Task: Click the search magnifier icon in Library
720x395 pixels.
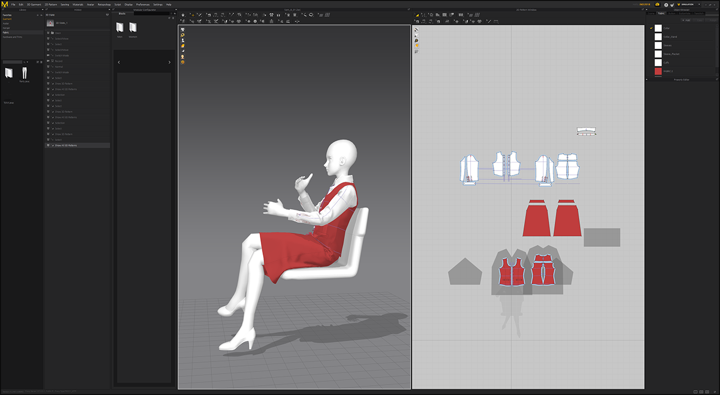Action: pyautogui.click(x=25, y=62)
